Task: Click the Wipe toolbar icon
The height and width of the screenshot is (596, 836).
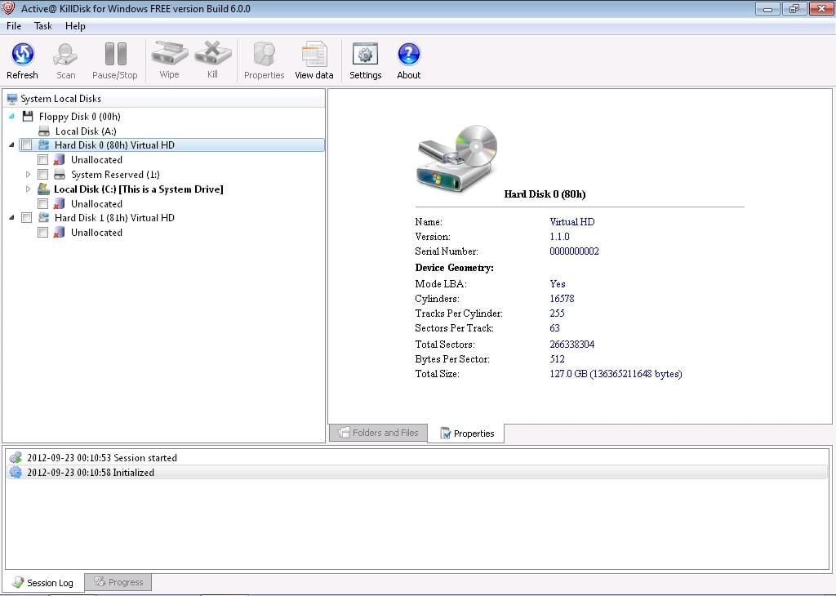Action: [170, 54]
